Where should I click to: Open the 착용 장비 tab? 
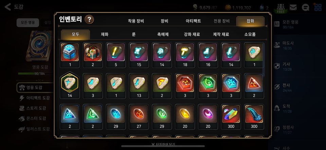pyautogui.click(x=136, y=21)
